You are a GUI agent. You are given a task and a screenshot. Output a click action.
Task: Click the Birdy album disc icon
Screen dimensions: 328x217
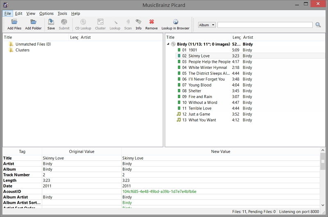pos(173,44)
